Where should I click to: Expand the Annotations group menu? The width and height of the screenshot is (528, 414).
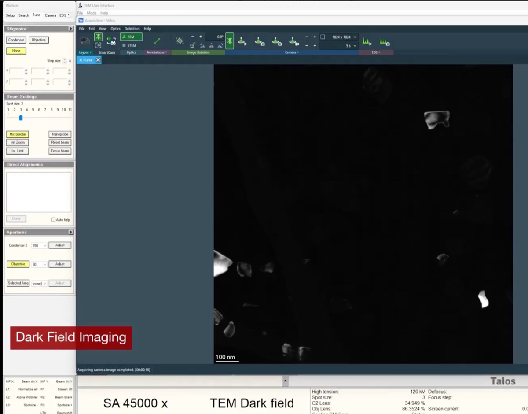[157, 52]
